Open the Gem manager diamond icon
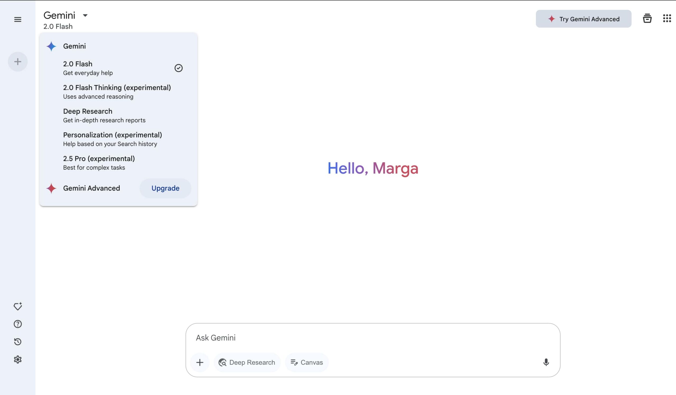The height and width of the screenshot is (395, 676). click(18, 306)
